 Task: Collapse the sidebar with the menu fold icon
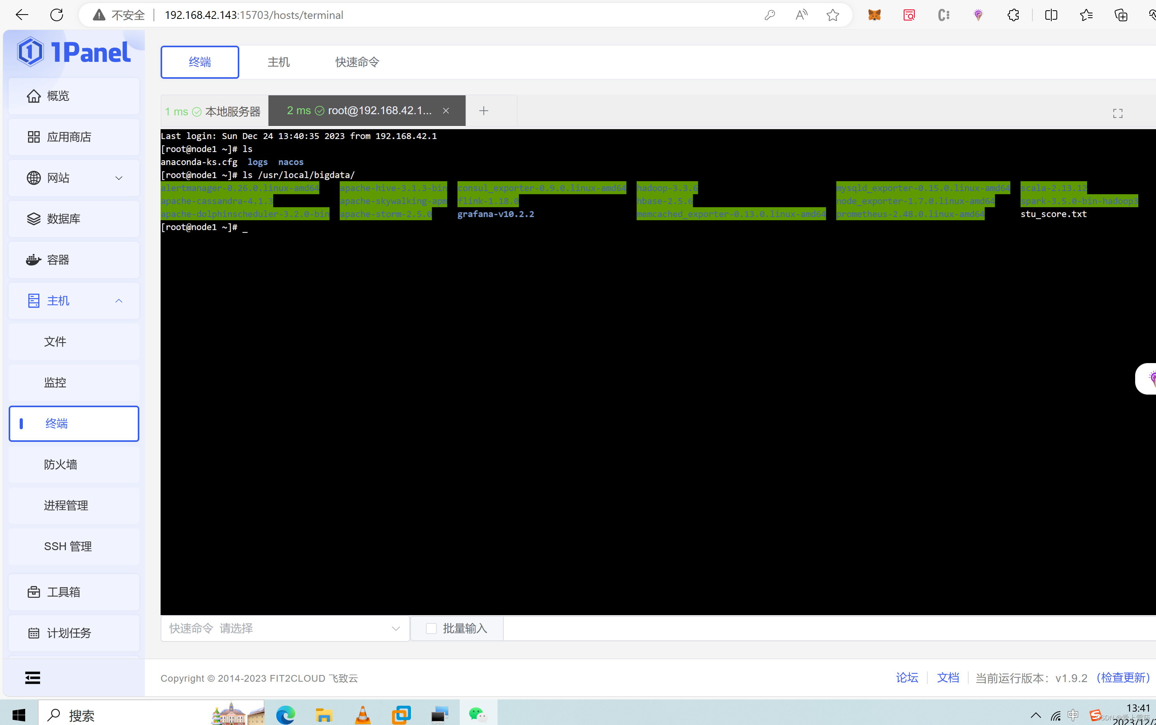(x=33, y=677)
